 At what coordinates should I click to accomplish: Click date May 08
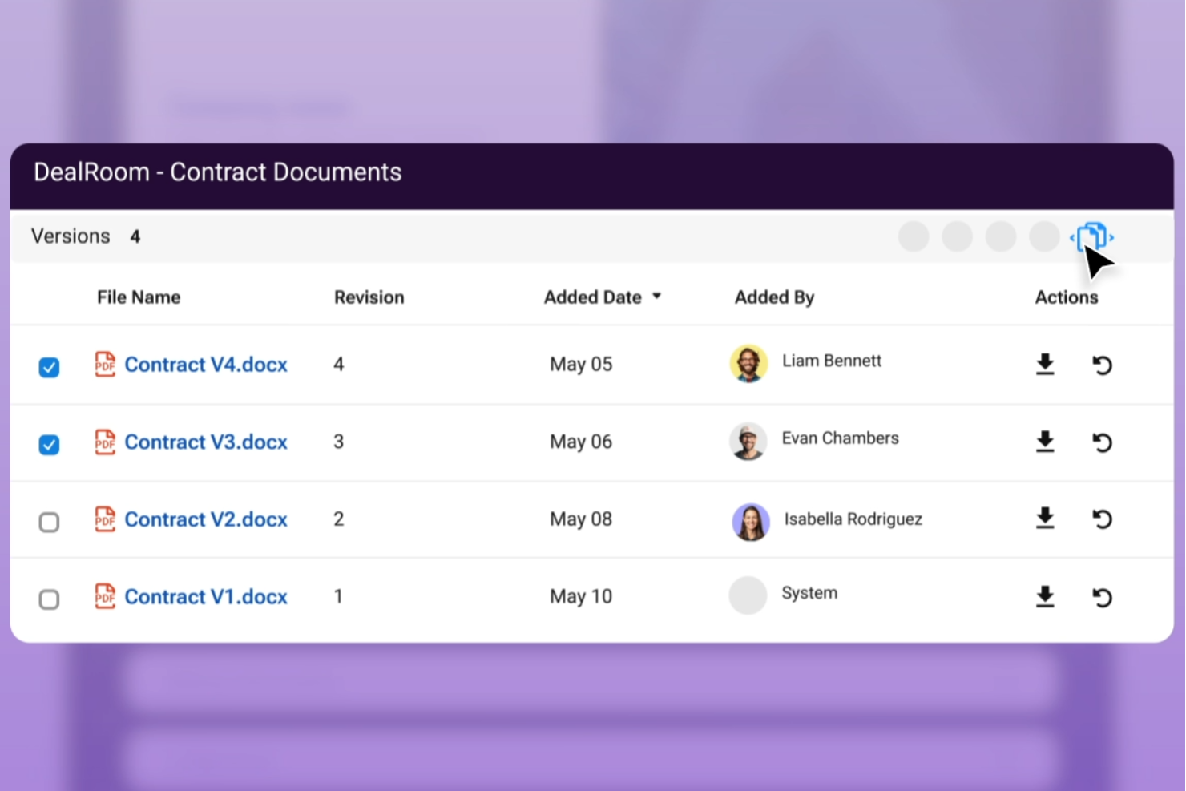[581, 519]
